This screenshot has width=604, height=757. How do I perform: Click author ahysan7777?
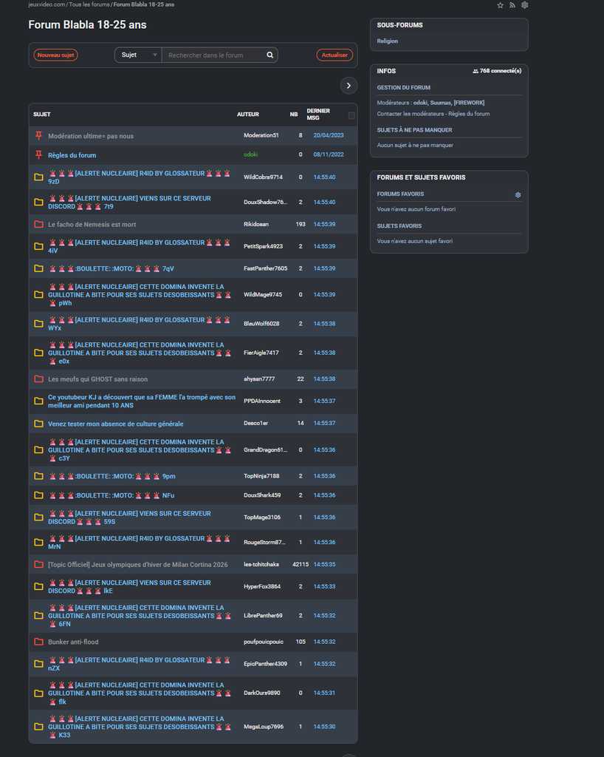click(x=259, y=379)
